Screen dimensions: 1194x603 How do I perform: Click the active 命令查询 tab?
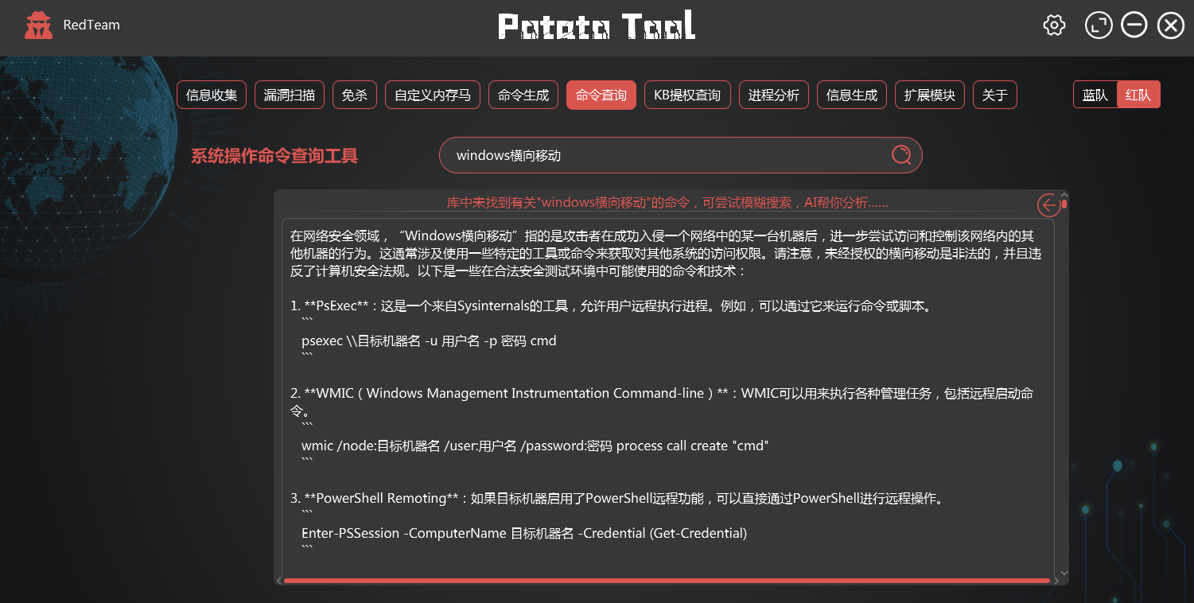[601, 95]
